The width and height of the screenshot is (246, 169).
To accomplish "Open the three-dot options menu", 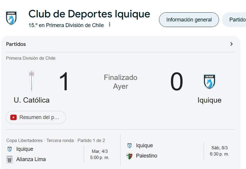I will (x=110, y=25).
